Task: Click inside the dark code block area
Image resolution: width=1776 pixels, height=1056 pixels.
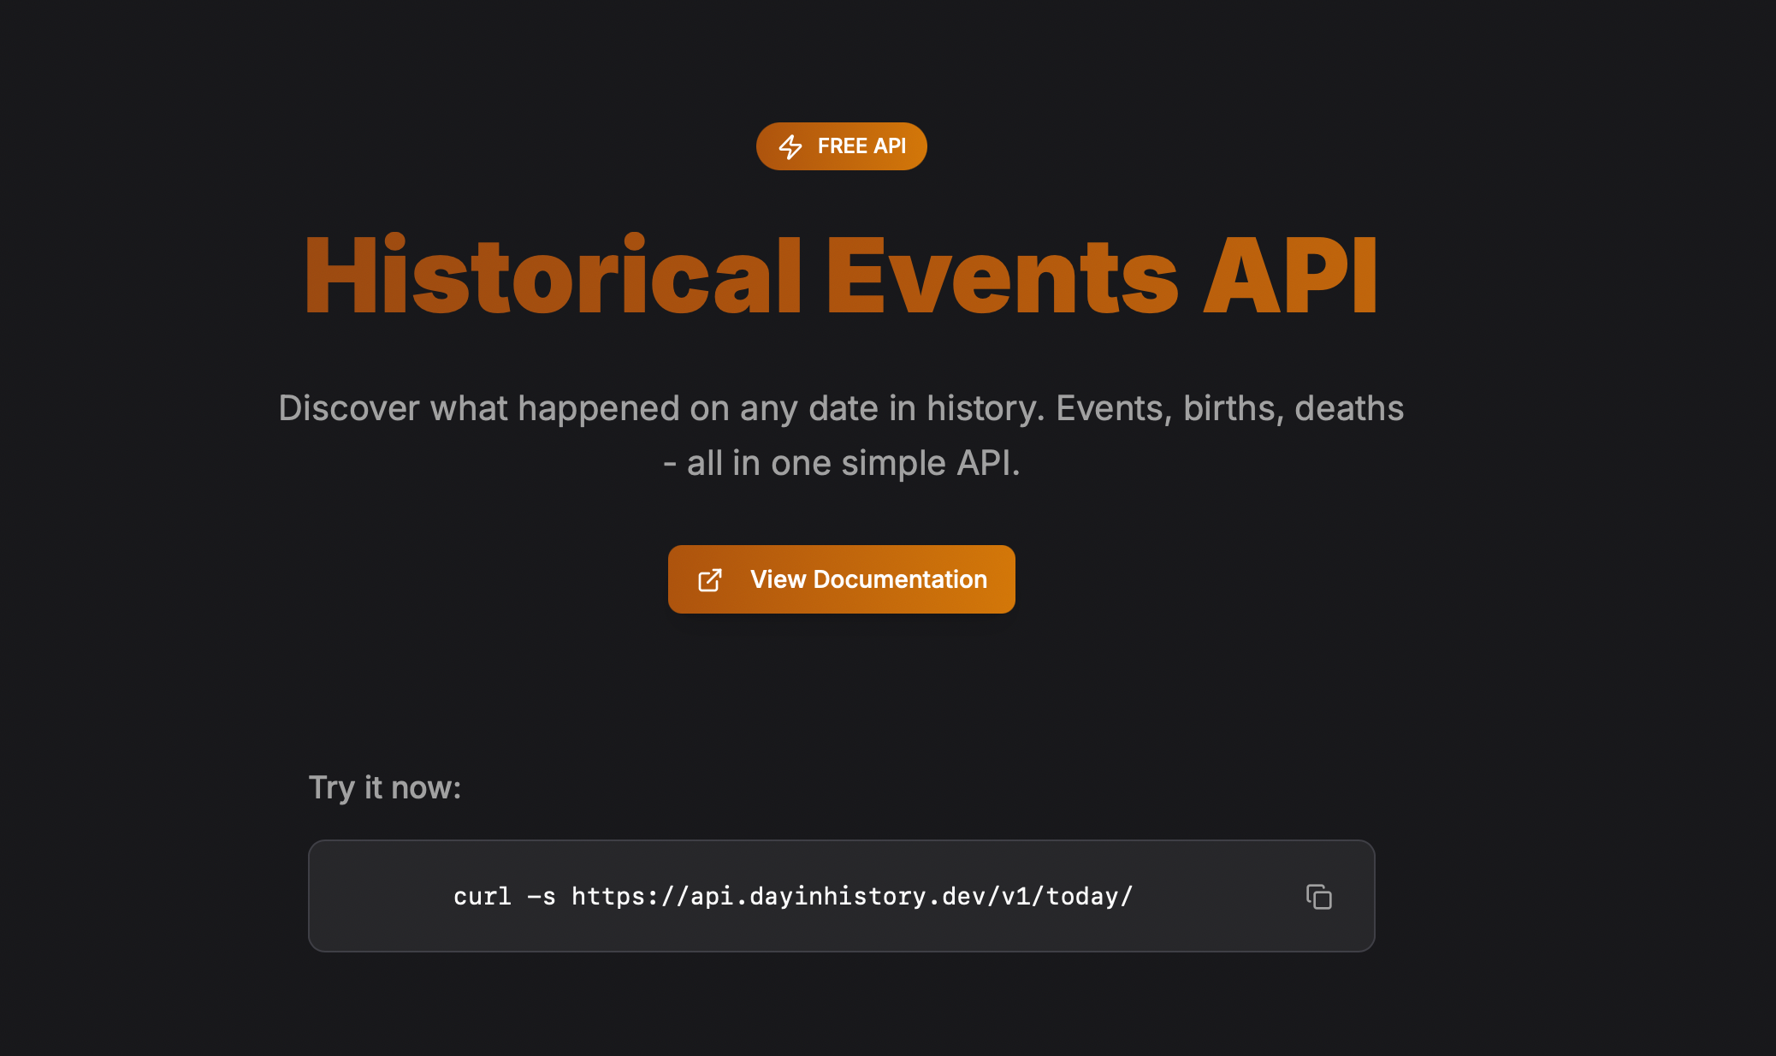Action: [841, 896]
